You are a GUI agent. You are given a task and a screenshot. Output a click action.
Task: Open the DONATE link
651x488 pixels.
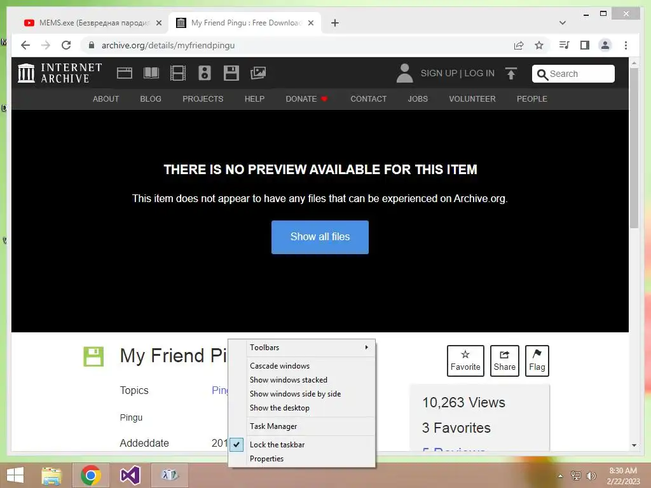(x=306, y=98)
